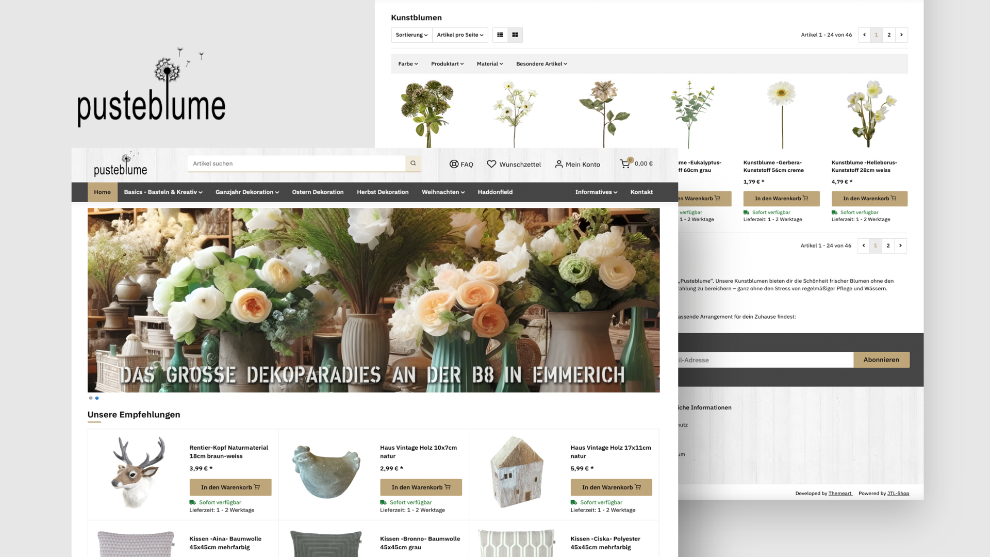Open JTL-Shop link in footer
The width and height of the screenshot is (990, 557).
click(898, 494)
